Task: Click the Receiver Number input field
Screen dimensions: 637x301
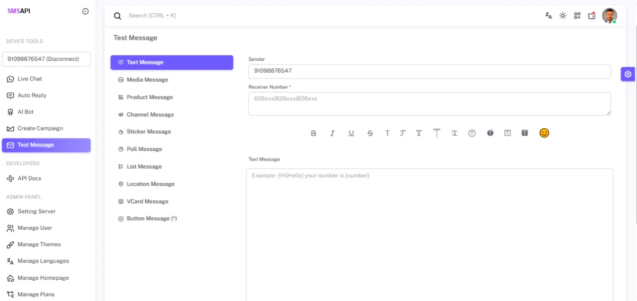Action: point(429,104)
